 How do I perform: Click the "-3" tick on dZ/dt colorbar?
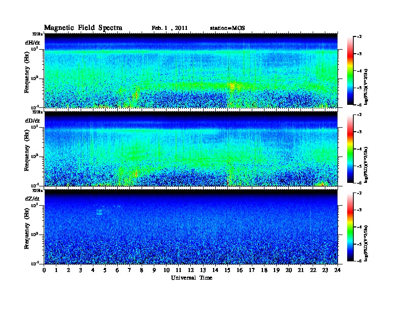point(359,210)
